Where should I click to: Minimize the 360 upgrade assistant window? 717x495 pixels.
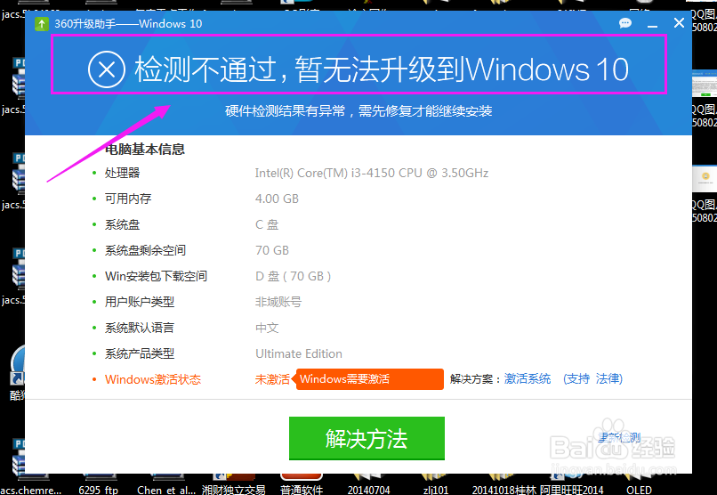[653, 27]
